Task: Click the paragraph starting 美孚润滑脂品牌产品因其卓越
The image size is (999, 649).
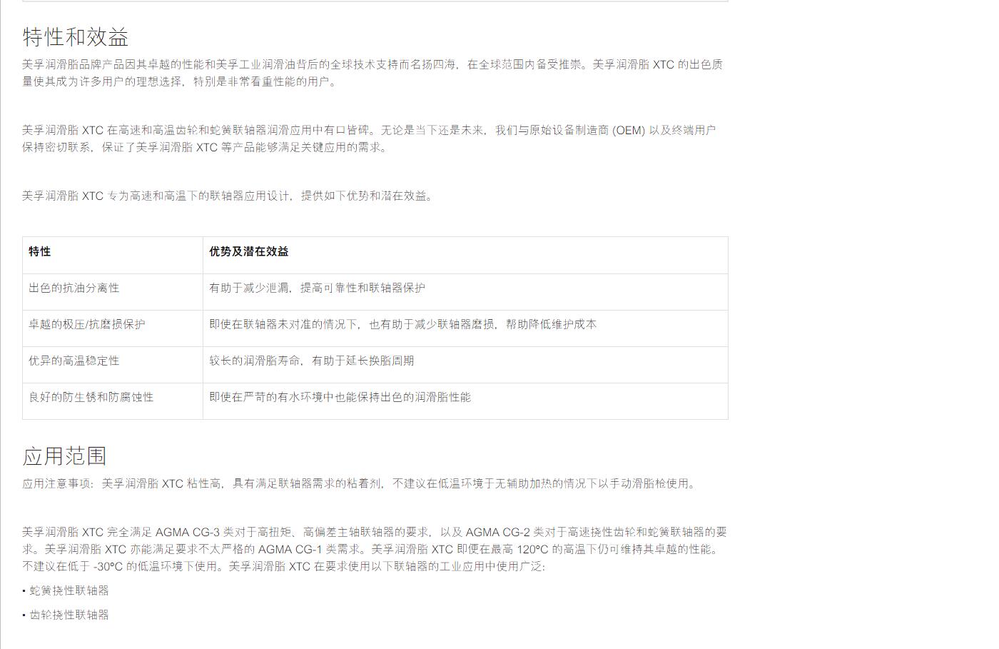Action: [x=372, y=73]
